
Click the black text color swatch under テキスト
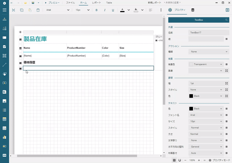[191, 109]
